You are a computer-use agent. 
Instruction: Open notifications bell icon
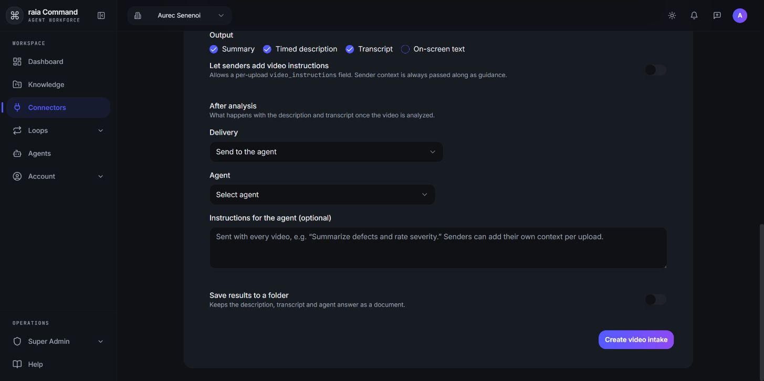694,16
